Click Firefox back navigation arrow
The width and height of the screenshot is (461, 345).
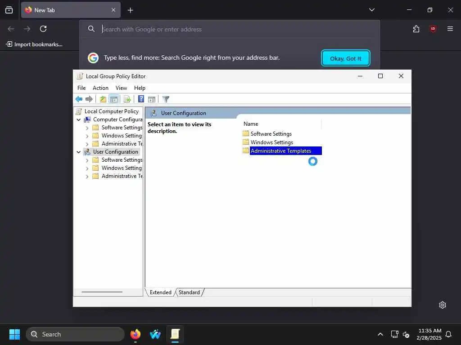[11, 29]
